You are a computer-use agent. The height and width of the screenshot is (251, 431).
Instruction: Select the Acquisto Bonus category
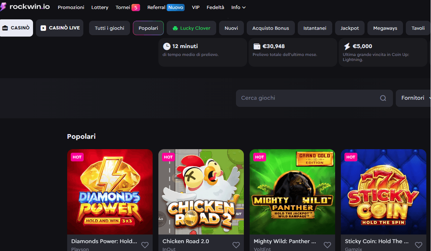pyautogui.click(x=271, y=28)
